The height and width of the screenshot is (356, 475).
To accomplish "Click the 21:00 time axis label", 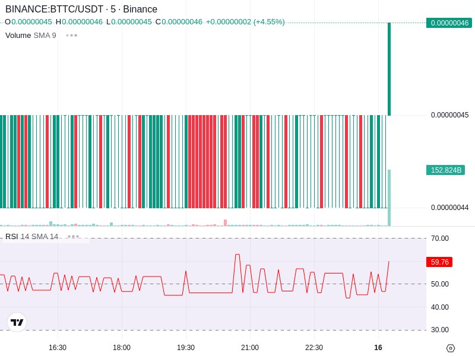I will pos(249,348).
